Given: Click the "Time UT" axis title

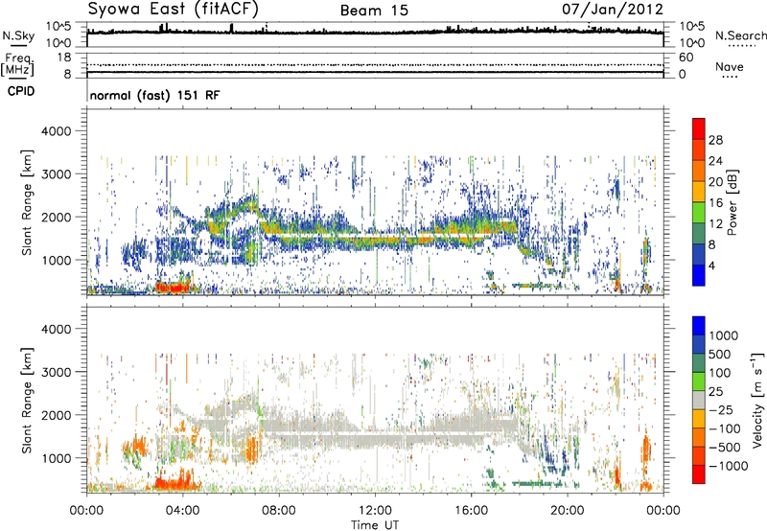Looking at the screenshot, I should [375, 525].
